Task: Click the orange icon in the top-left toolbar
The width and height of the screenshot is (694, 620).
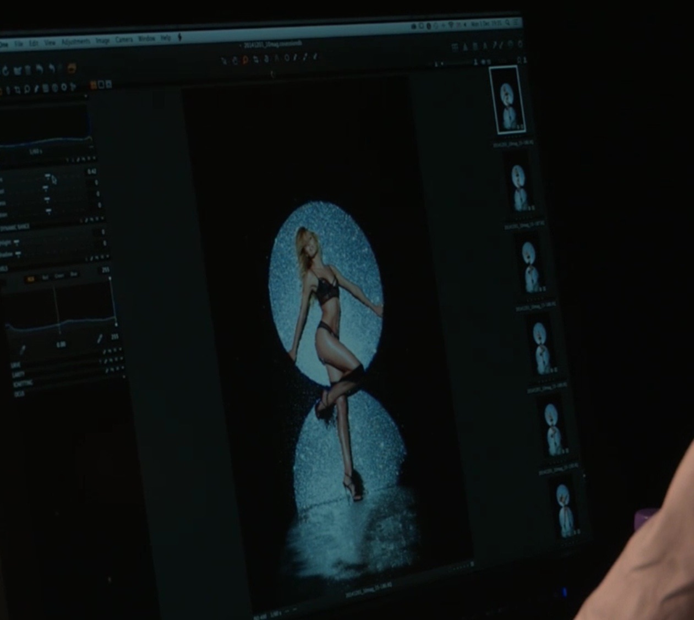Action: (72, 68)
